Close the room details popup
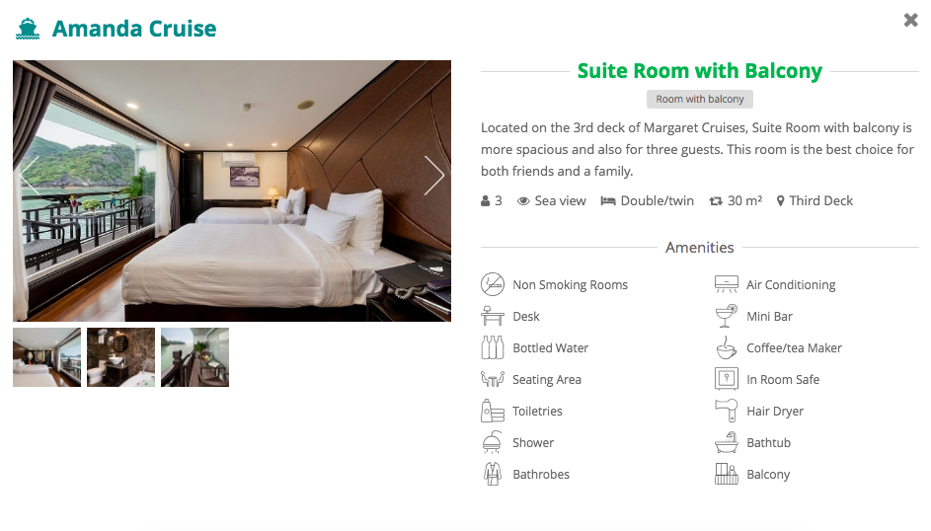931x531 pixels. [911, 20]
